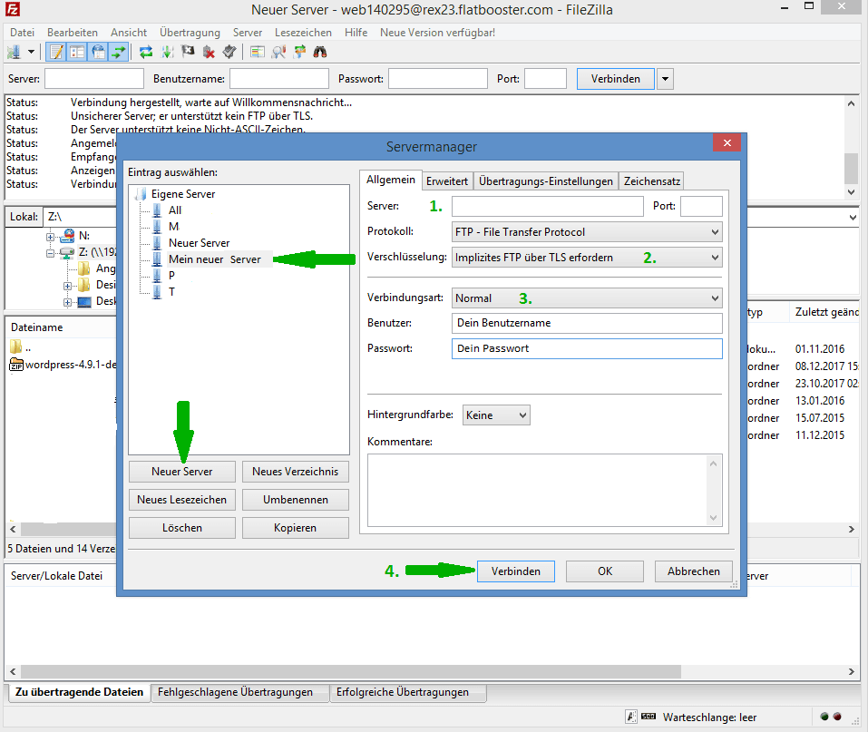Viewport: 868px width, 732px height.
Task: Click the status bar speed limit icon
Action: click(649, 717)
